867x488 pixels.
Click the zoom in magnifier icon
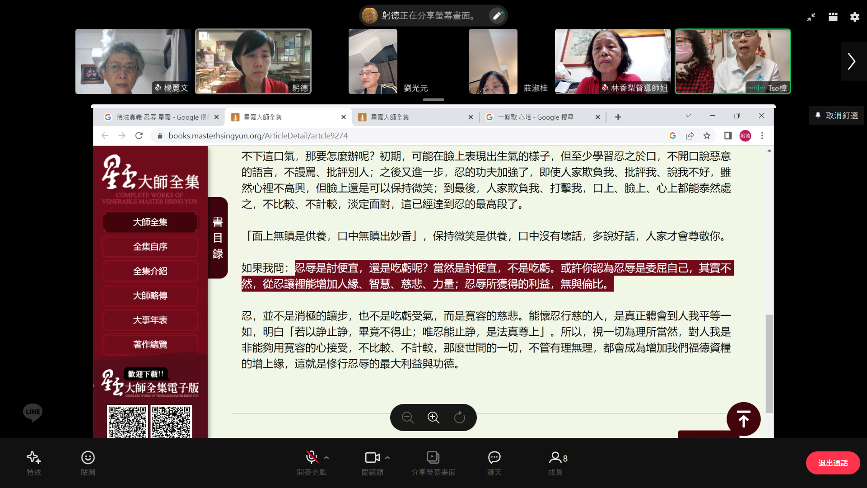pos(433,418)
